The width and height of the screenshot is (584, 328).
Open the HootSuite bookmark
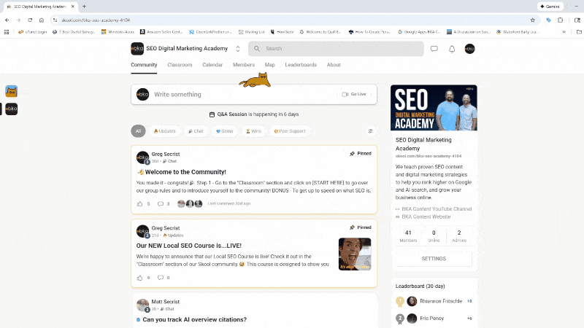[x=282, y=32]
